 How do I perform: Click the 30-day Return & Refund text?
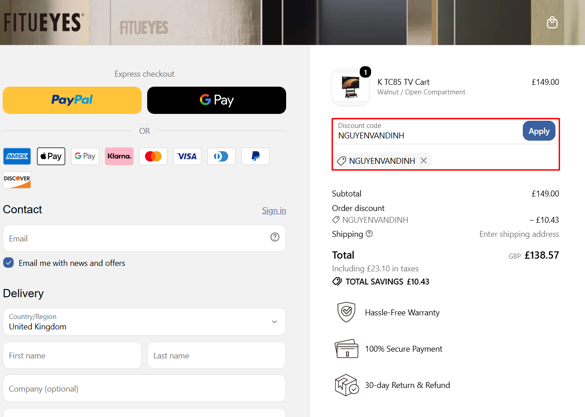point(407,385)
